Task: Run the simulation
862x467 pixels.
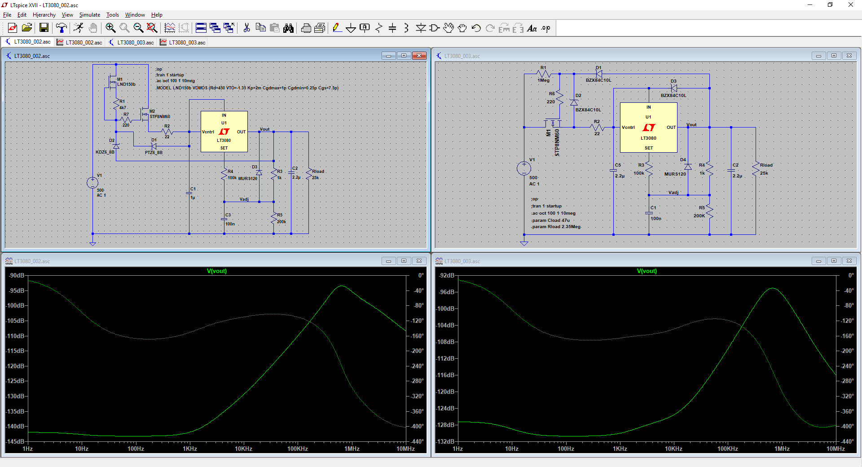Action: [79, 28]
